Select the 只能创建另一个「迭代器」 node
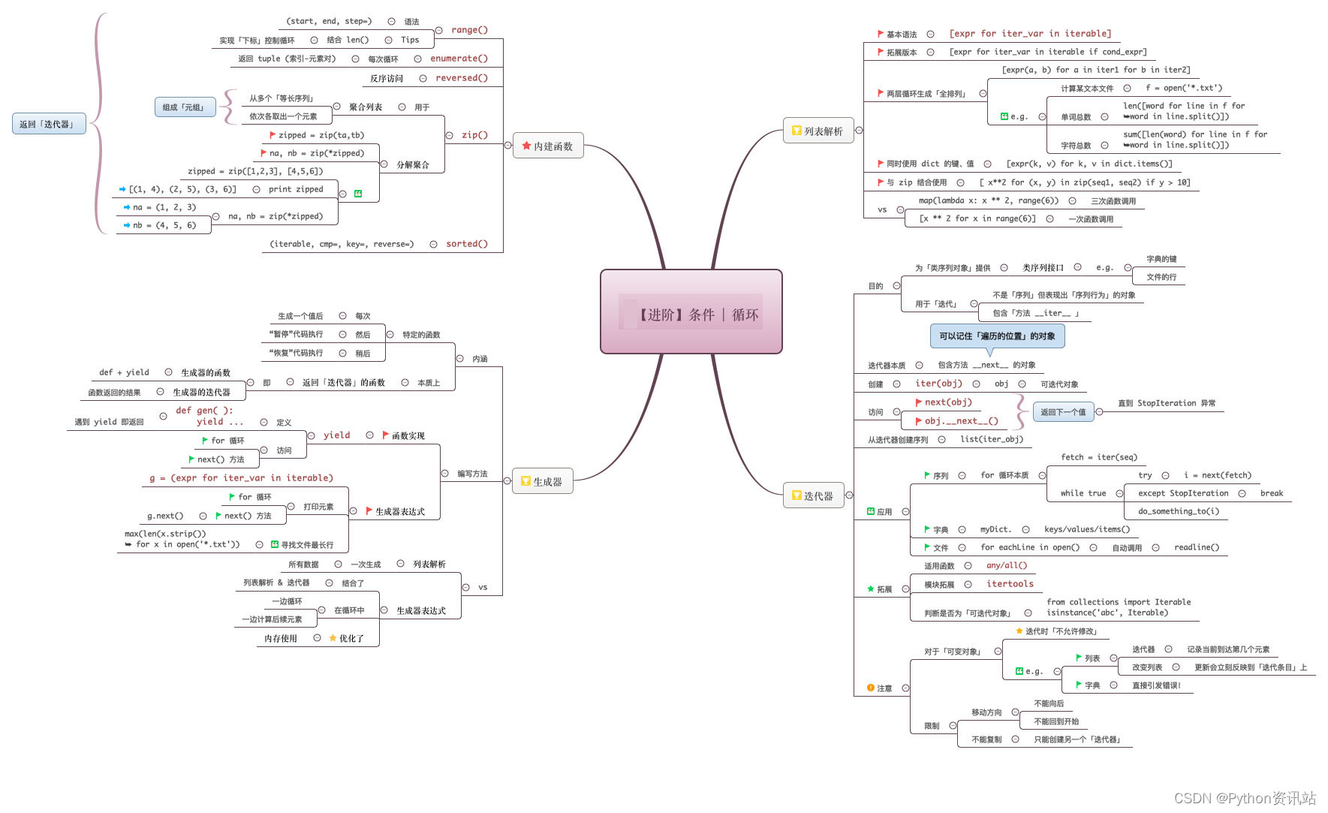This screenshot has width=1328, height=813. tap(1077, 739)
